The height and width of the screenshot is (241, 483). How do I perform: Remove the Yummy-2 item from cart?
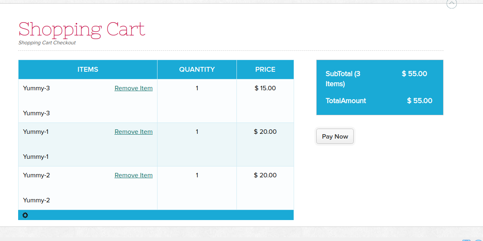coord(133,175)
